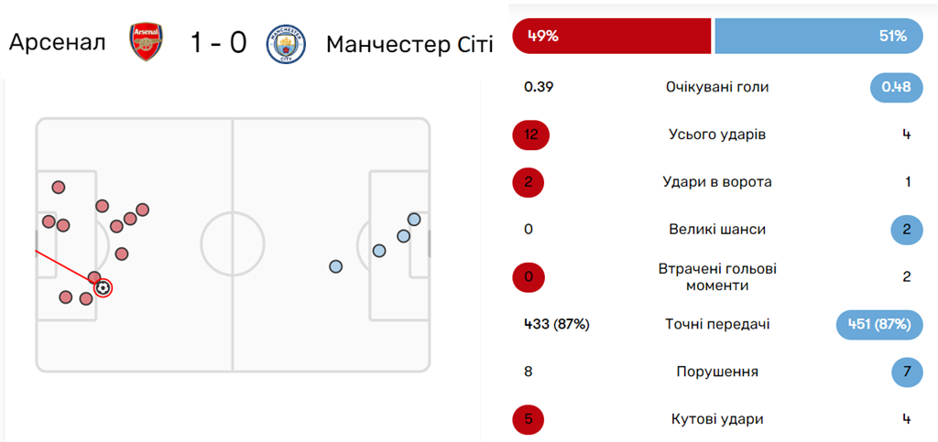The width and height of the screenshot is (938, 442).
Task: Click the blue shot marker closest to the right goal
Action: (x=414, y=220)
